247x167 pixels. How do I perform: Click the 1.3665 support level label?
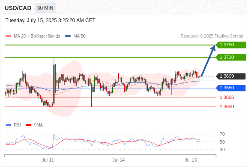click(x=226, y=97)
